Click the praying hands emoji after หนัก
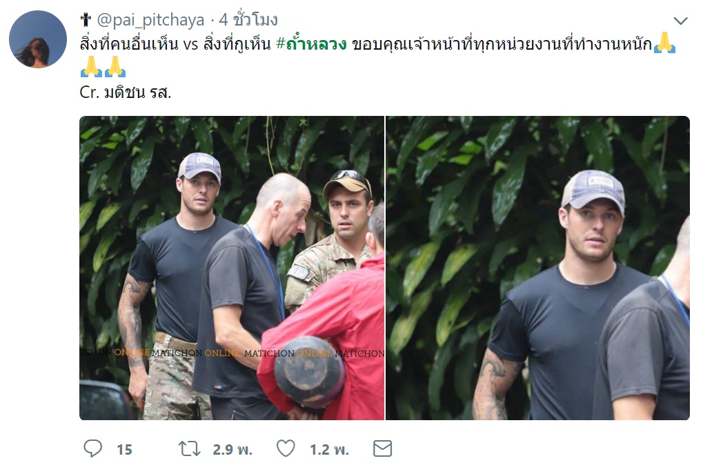 coord(664,43)
